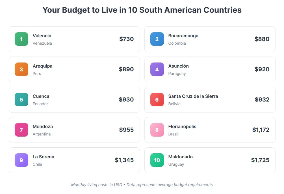Select the Bucaramanga city name

(183, 36)
